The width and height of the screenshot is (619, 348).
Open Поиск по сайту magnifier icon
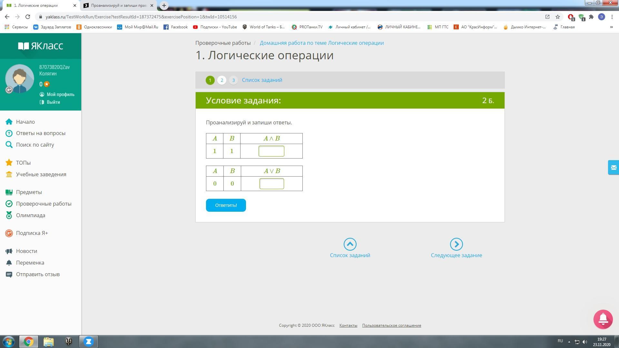click(9, 145)
